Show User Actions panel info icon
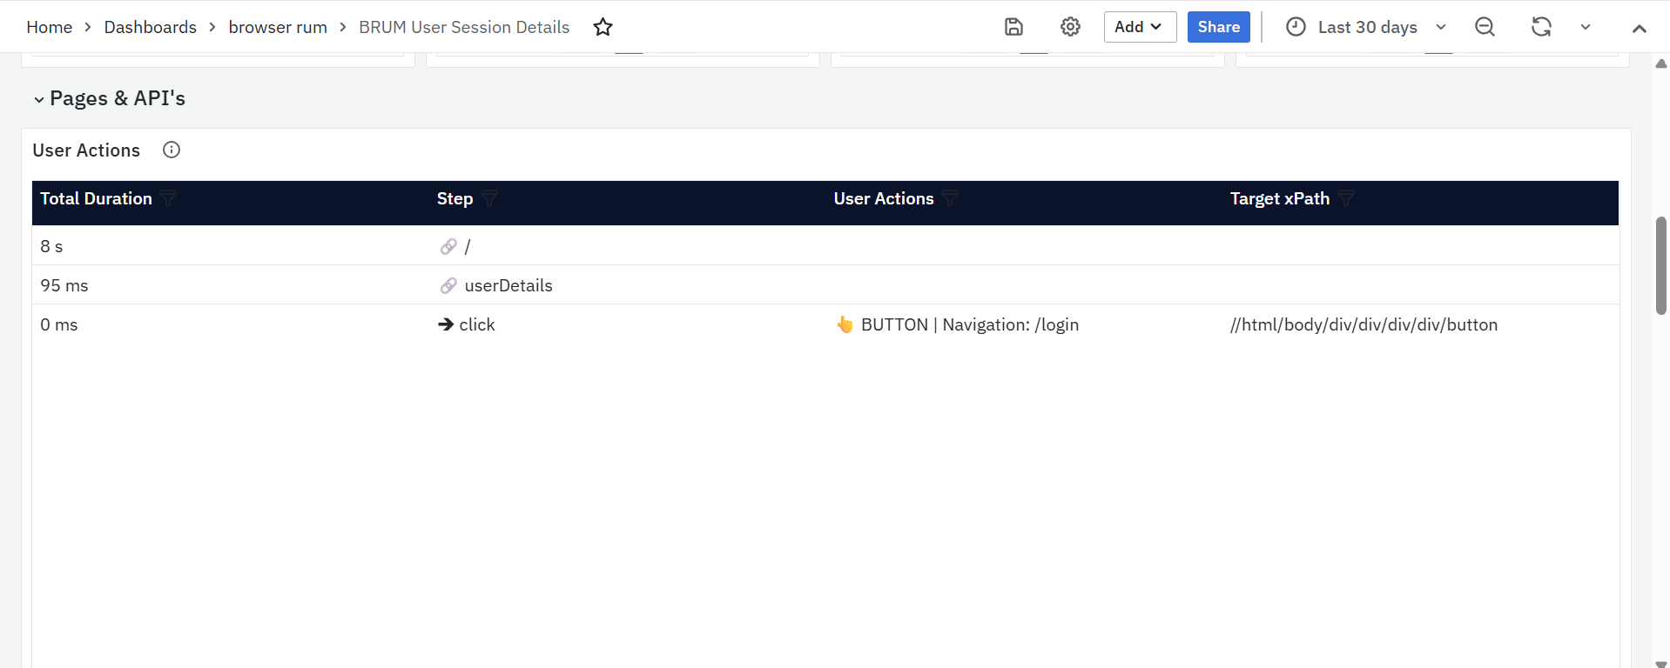The image size is (1670, 668). click(172, 150)
